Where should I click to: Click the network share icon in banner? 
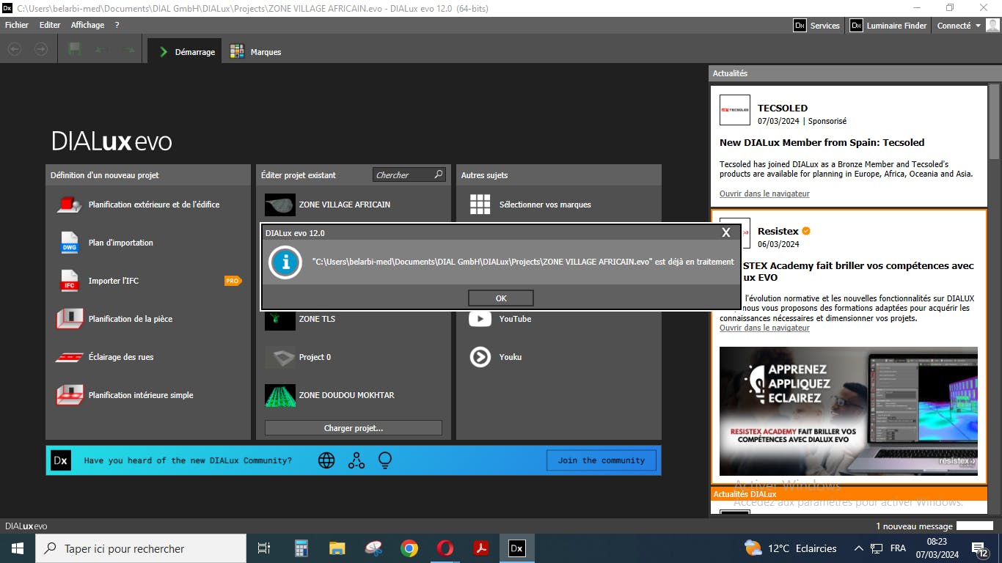(x=356, y=460)
